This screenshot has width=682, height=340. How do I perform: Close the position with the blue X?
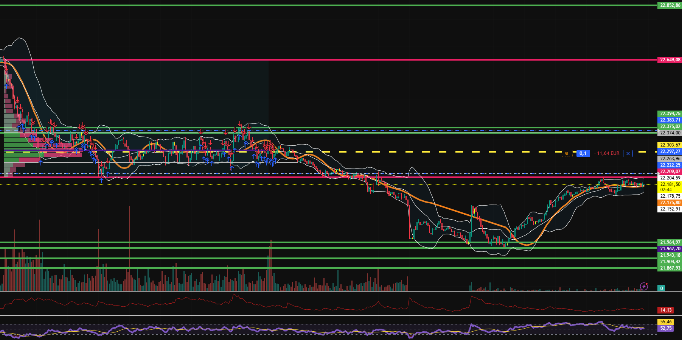(x=628, y=153)
